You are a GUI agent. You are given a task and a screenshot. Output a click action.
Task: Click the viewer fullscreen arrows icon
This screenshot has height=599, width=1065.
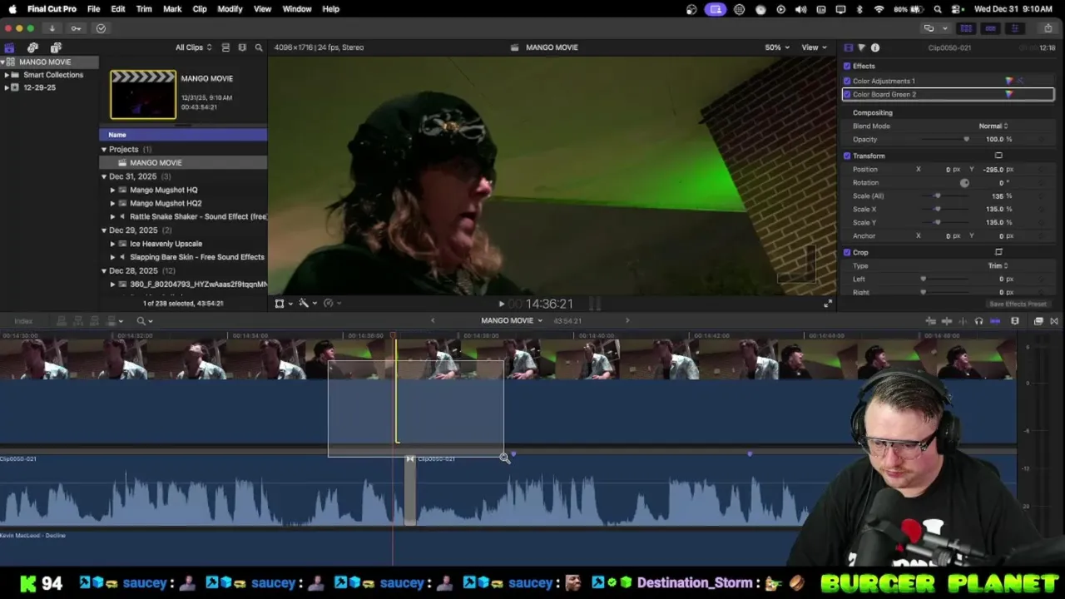(x=827, y=304)
